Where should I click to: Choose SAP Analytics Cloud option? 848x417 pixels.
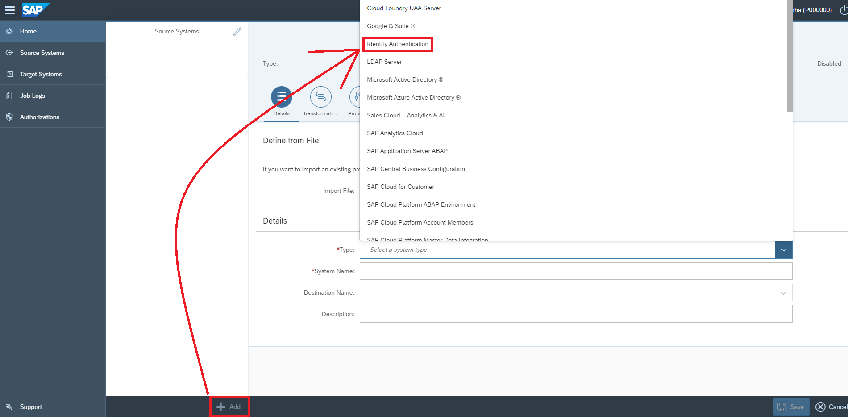574,133
